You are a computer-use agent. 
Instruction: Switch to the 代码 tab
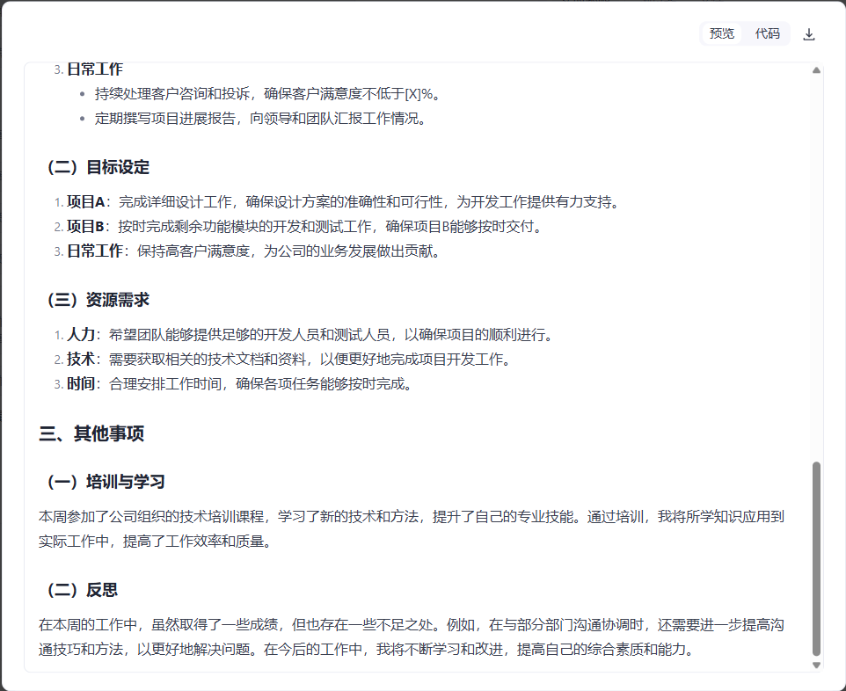coord(767,34)
